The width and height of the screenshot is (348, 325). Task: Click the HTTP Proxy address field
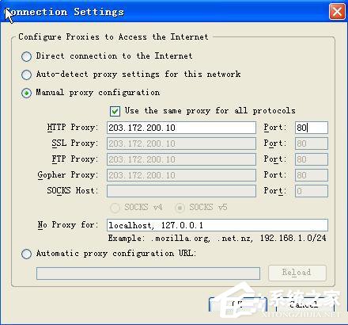point(181,128)
